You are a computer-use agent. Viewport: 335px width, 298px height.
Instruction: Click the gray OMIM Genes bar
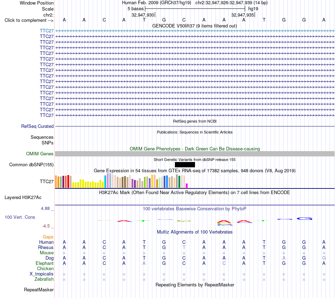[x=195, y=154]
